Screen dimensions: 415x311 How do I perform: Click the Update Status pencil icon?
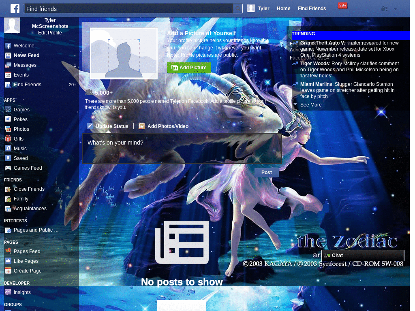[x=90, y=126]
